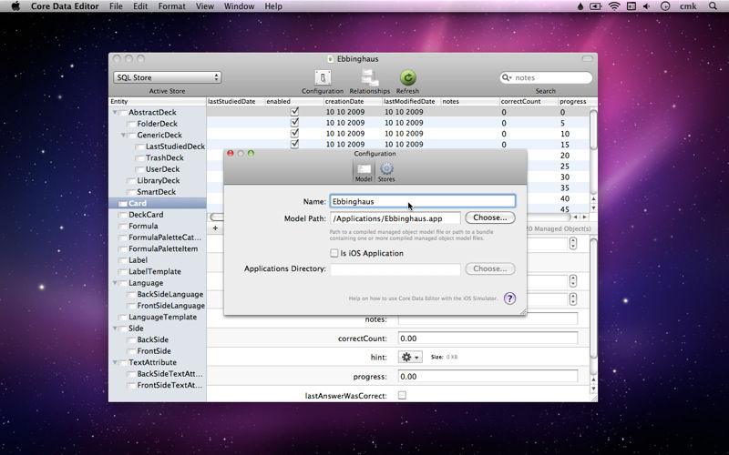Open Spotlight search in menu bar
This screenshot has height=455, width=729.
point(713,6)
